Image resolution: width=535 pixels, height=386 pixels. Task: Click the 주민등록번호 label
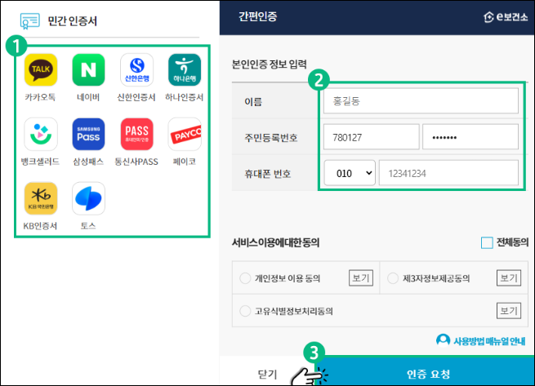(x=271, y=137)
